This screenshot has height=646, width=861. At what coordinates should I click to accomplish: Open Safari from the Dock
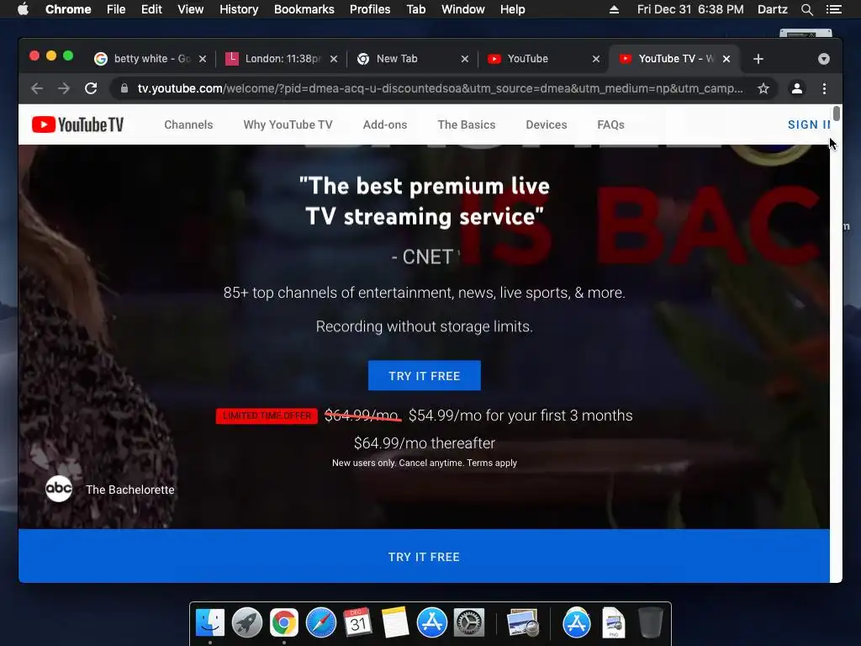pyautogui.click(x=320, y=622)
